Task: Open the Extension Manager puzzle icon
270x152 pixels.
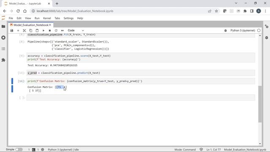Action: point(3,60)
